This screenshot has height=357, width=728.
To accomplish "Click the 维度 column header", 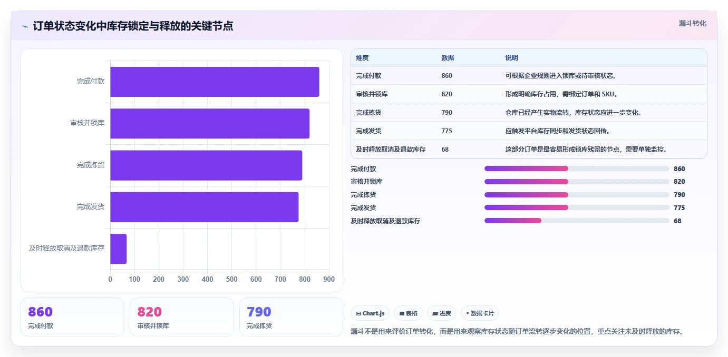I will [x=363, y=58].
